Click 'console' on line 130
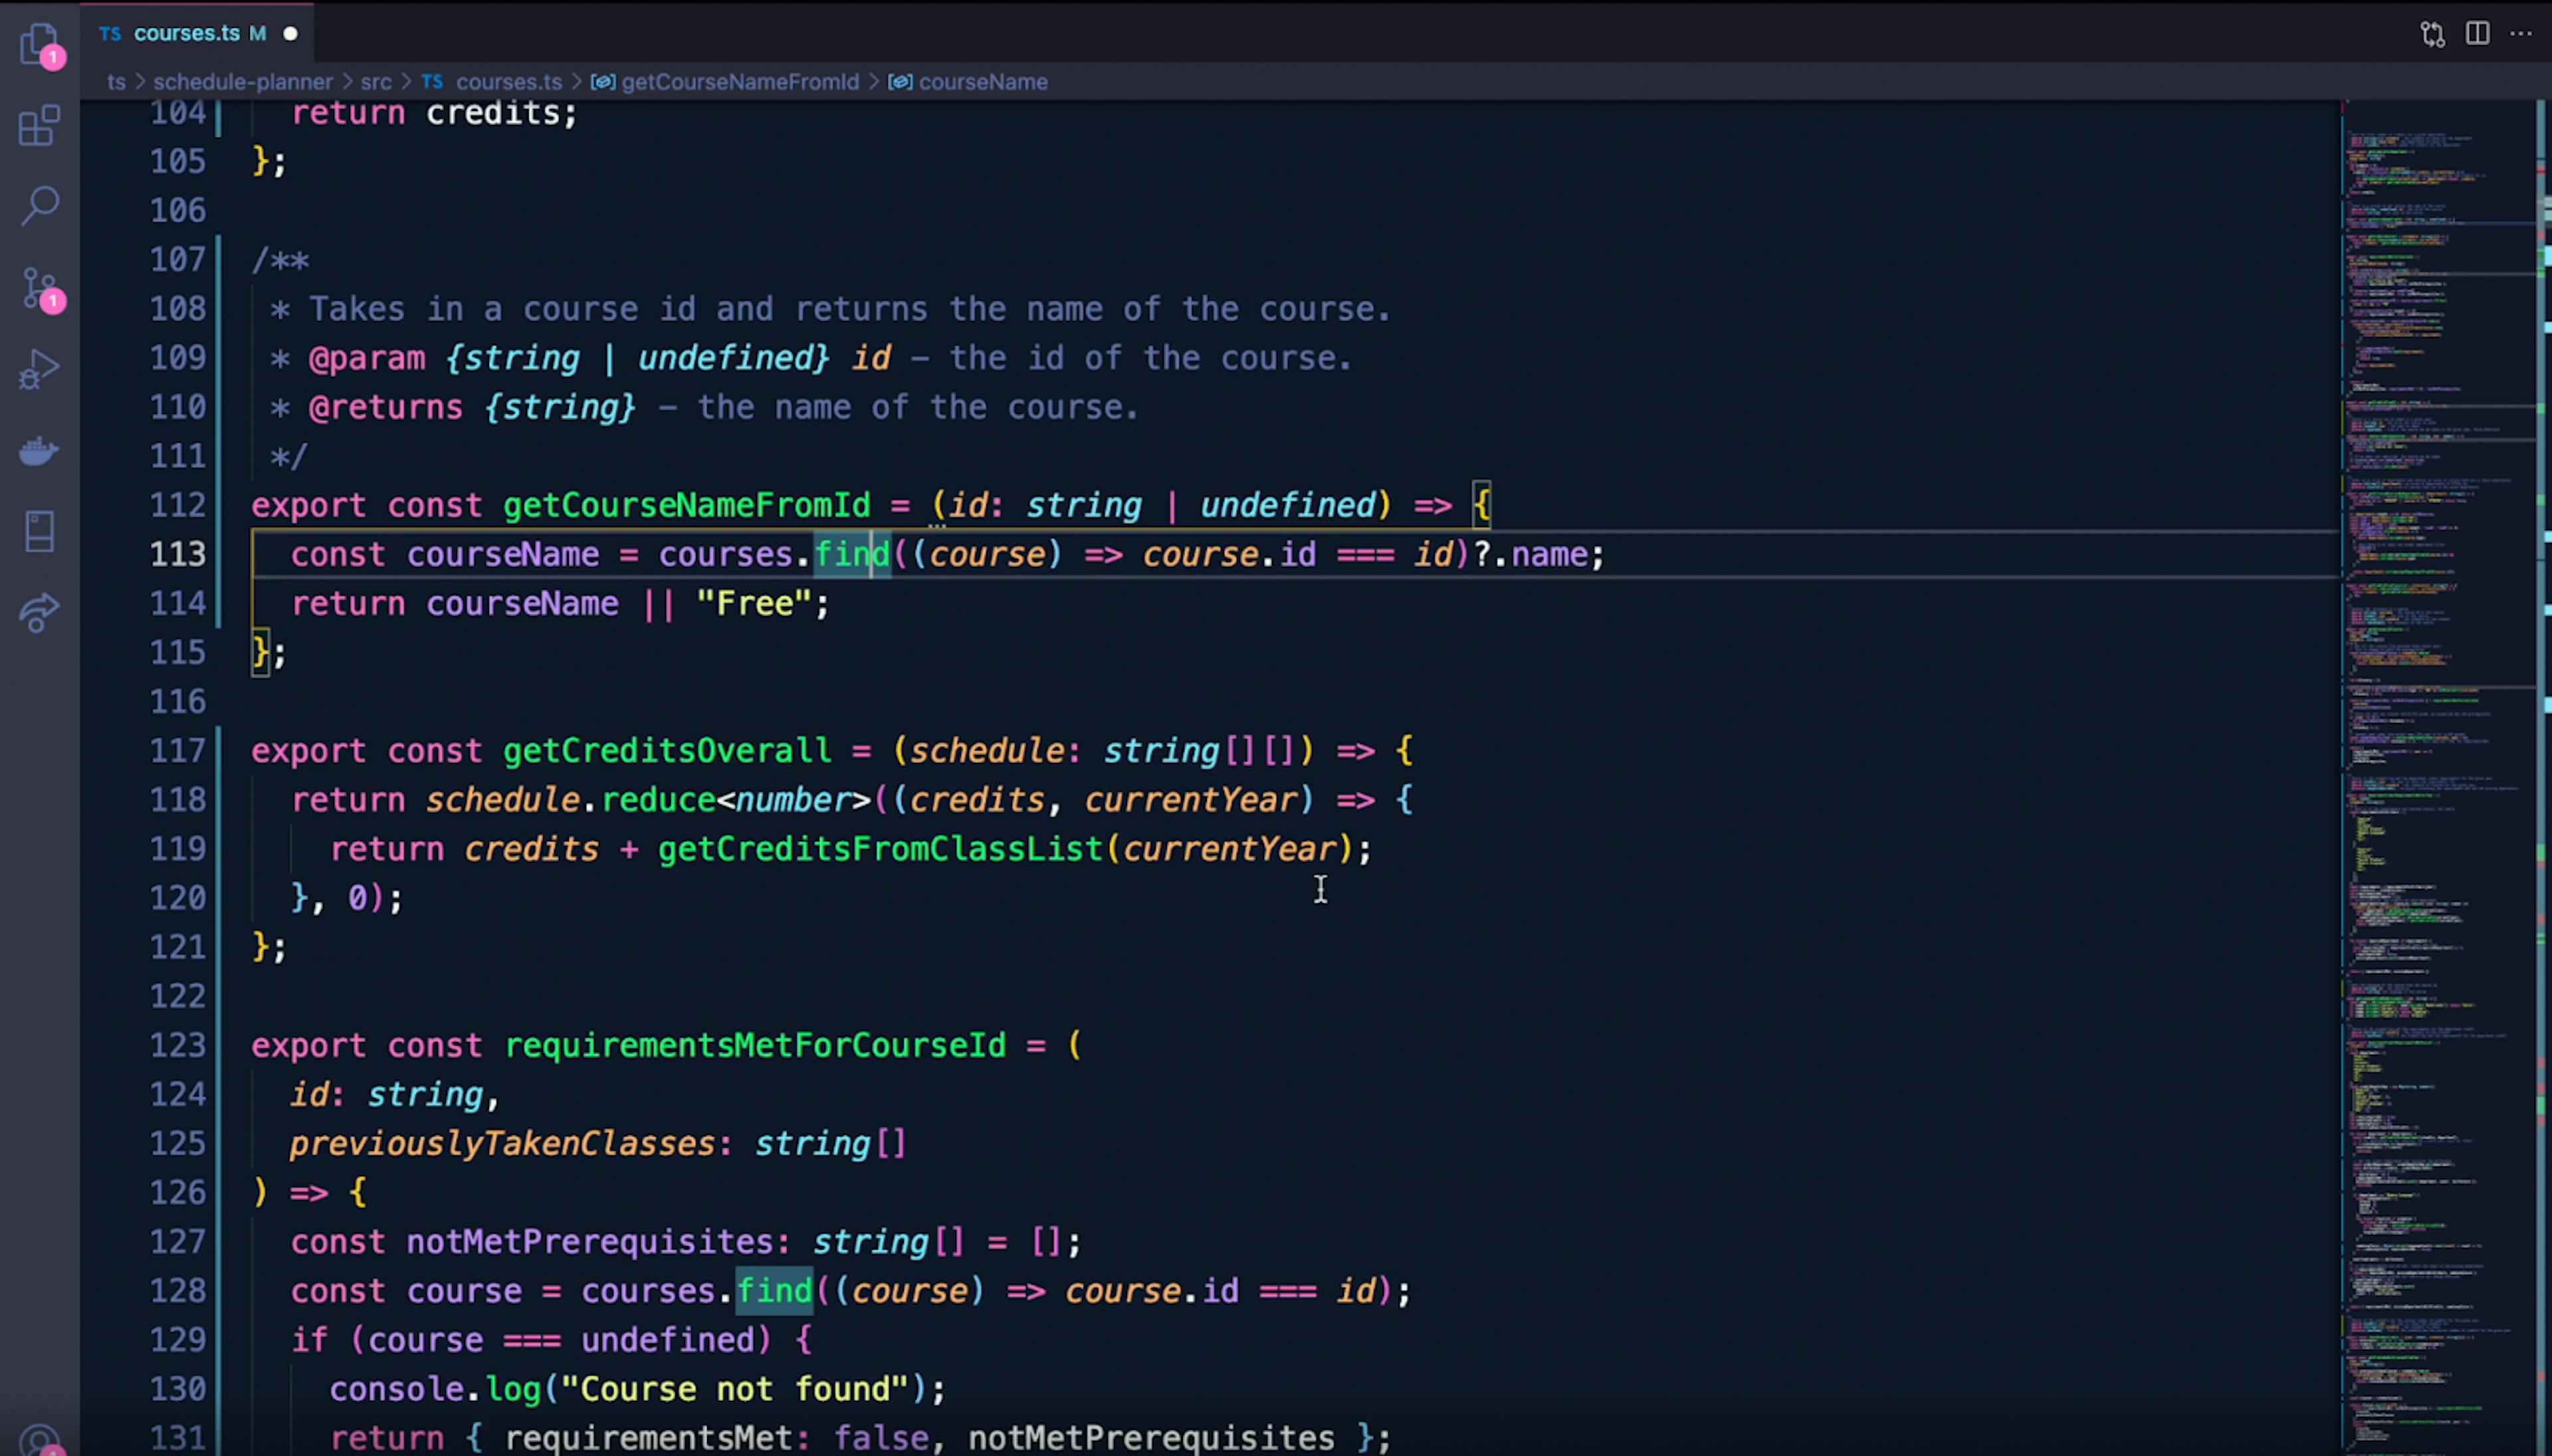 click(397, 1389)
